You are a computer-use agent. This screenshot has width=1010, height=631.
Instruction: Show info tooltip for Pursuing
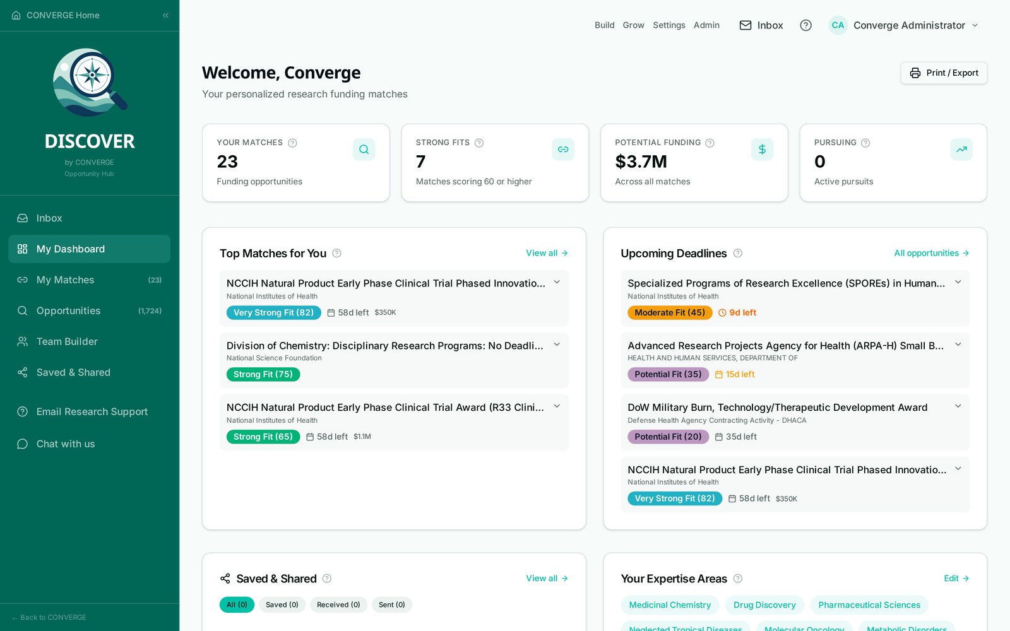click(865, 143)
